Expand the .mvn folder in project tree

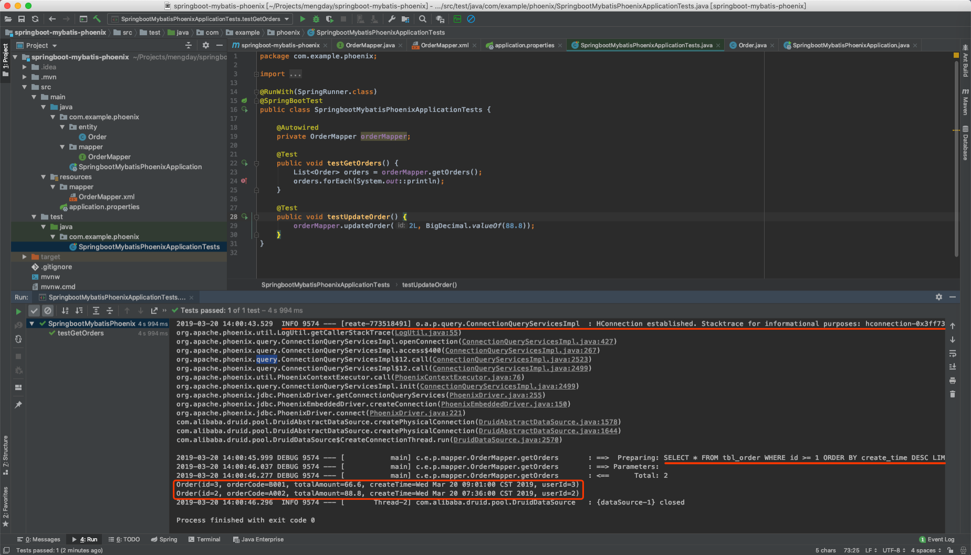click(24, 77)
